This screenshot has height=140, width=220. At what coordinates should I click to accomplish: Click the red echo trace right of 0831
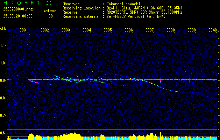(x=35, y=82)
